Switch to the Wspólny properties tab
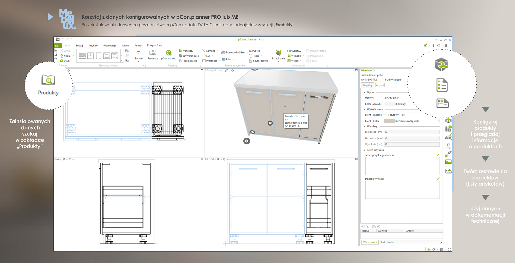Image resolution: width=515 pixels, height=263 pixels. pyautogui.click(x=367, y=85)
